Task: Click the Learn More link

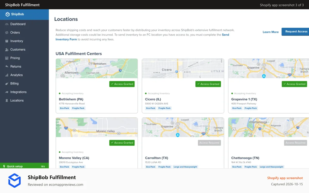Action: pos(271,32)
